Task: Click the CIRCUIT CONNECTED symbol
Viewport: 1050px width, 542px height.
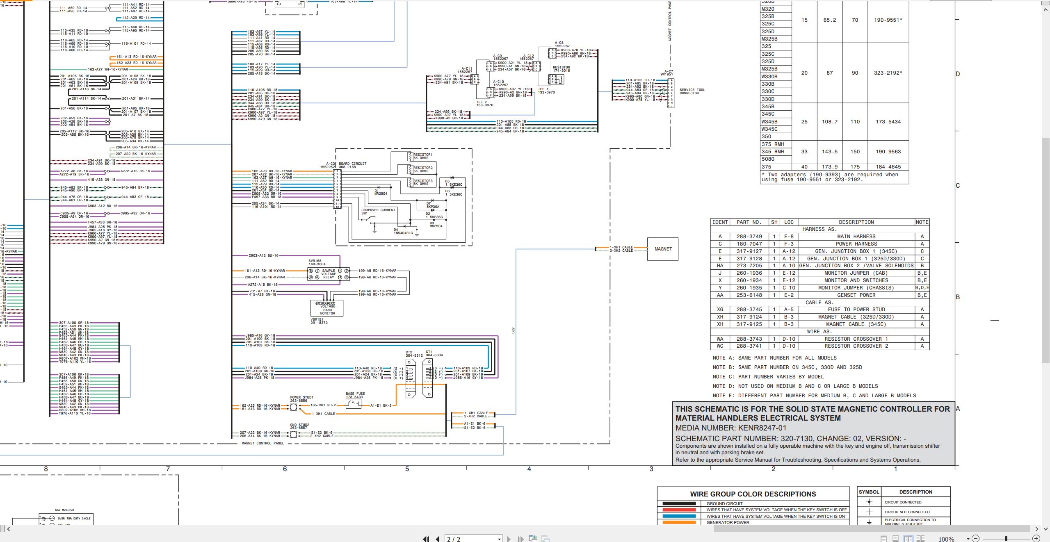Action: pyautogui.click(x=869, y=502)
